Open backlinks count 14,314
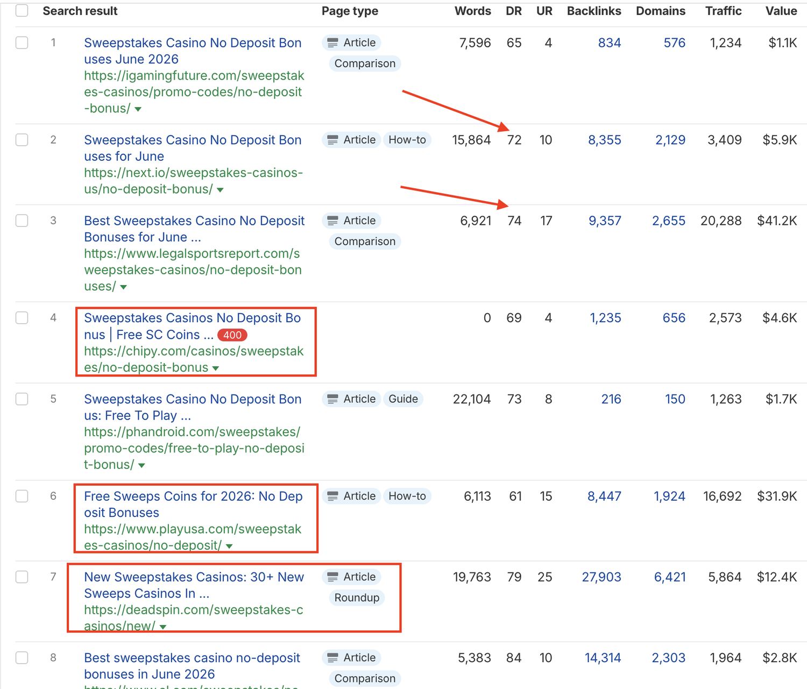 (603, 658)
